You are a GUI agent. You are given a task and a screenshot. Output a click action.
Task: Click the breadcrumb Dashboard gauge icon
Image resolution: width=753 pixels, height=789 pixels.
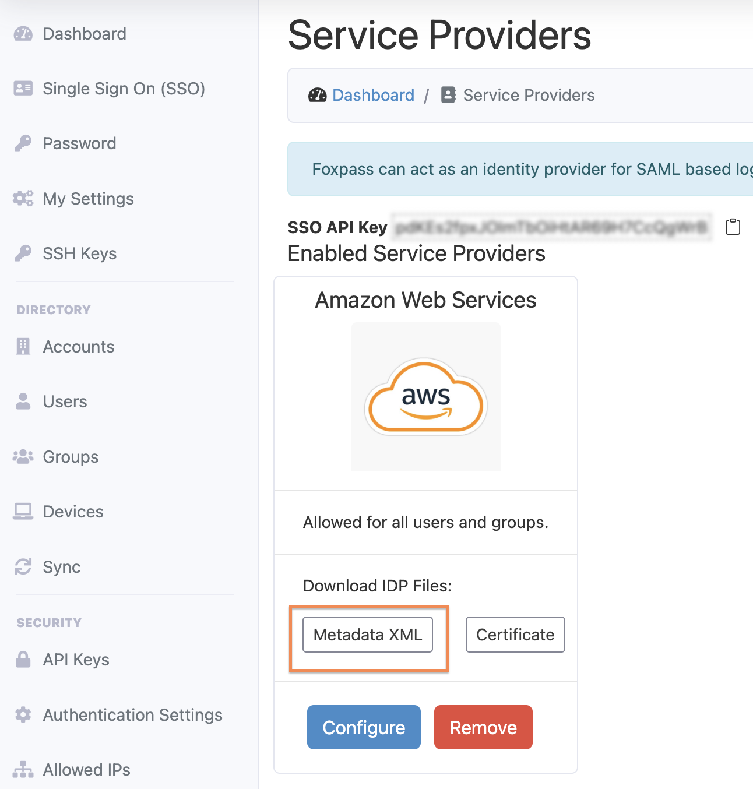click(318, 95)
